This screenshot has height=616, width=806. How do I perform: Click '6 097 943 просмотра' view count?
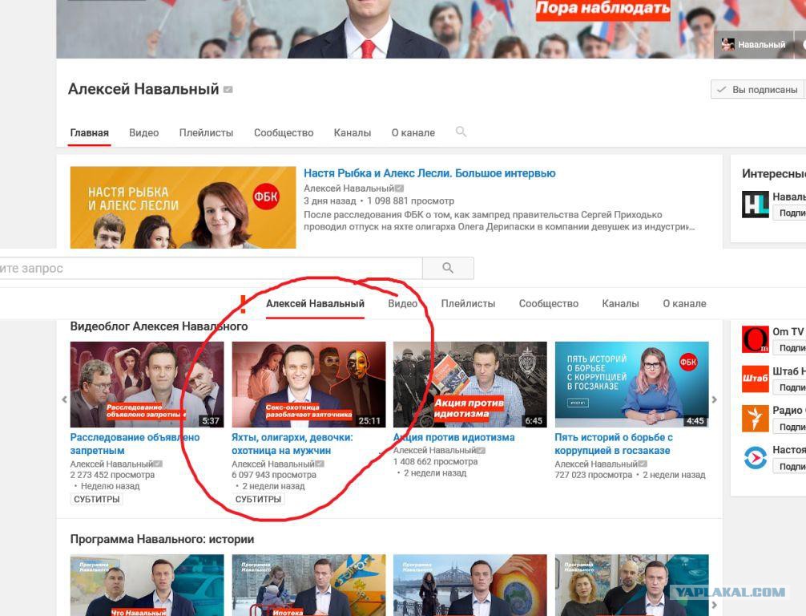coord(274,475)
